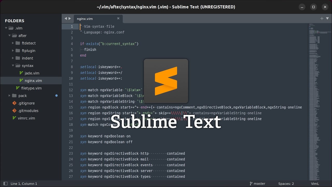The height and width of the screenshot is (187, 332).
Task: Collapse the syntax folder
Action: point(13,66)
